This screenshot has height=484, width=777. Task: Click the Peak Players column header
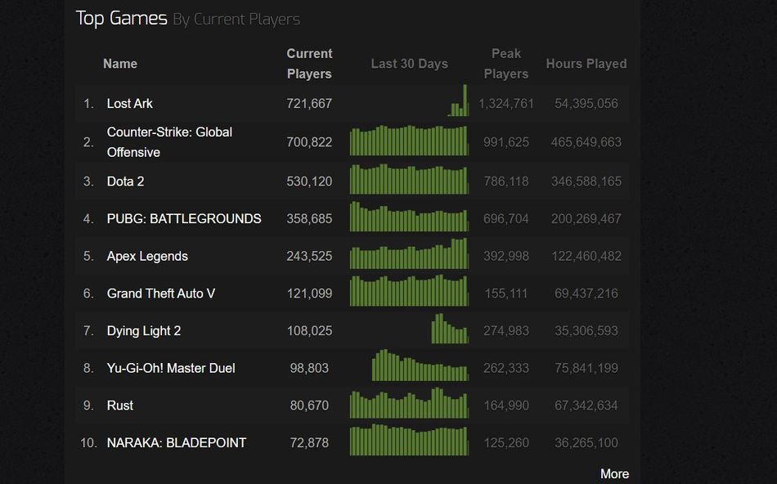pos(506,64)
